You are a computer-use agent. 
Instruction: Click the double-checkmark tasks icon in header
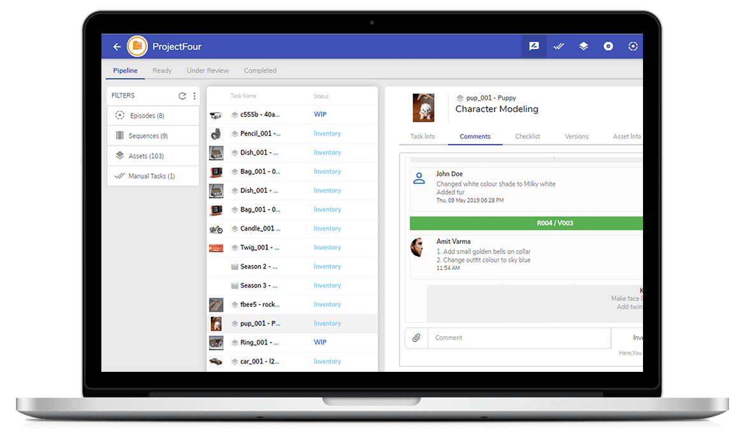tap(559, 46)
